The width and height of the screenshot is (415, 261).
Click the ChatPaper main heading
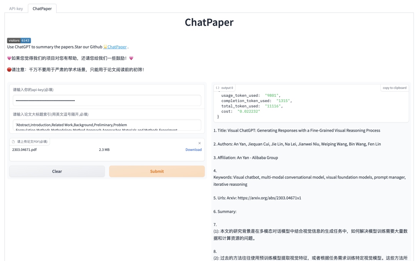point(209,23)
